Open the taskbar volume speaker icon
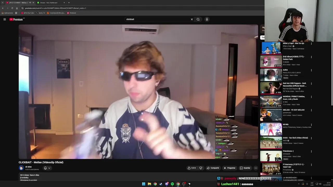Image resolution: width=333 pixels, height=187 pixels. (320, 184)
